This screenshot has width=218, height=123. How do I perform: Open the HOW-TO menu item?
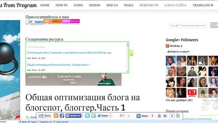[61, 5]
